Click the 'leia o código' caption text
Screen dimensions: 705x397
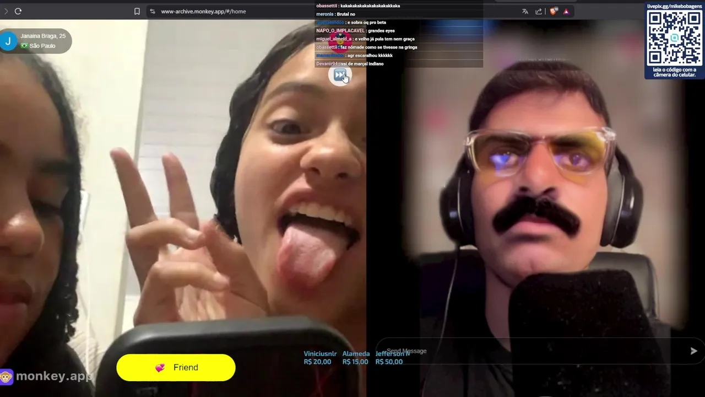pos(674,72)
